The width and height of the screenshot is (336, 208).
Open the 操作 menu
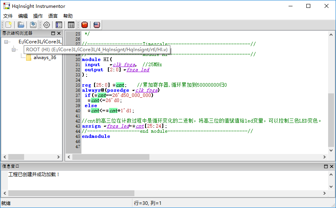coord(38,16)
